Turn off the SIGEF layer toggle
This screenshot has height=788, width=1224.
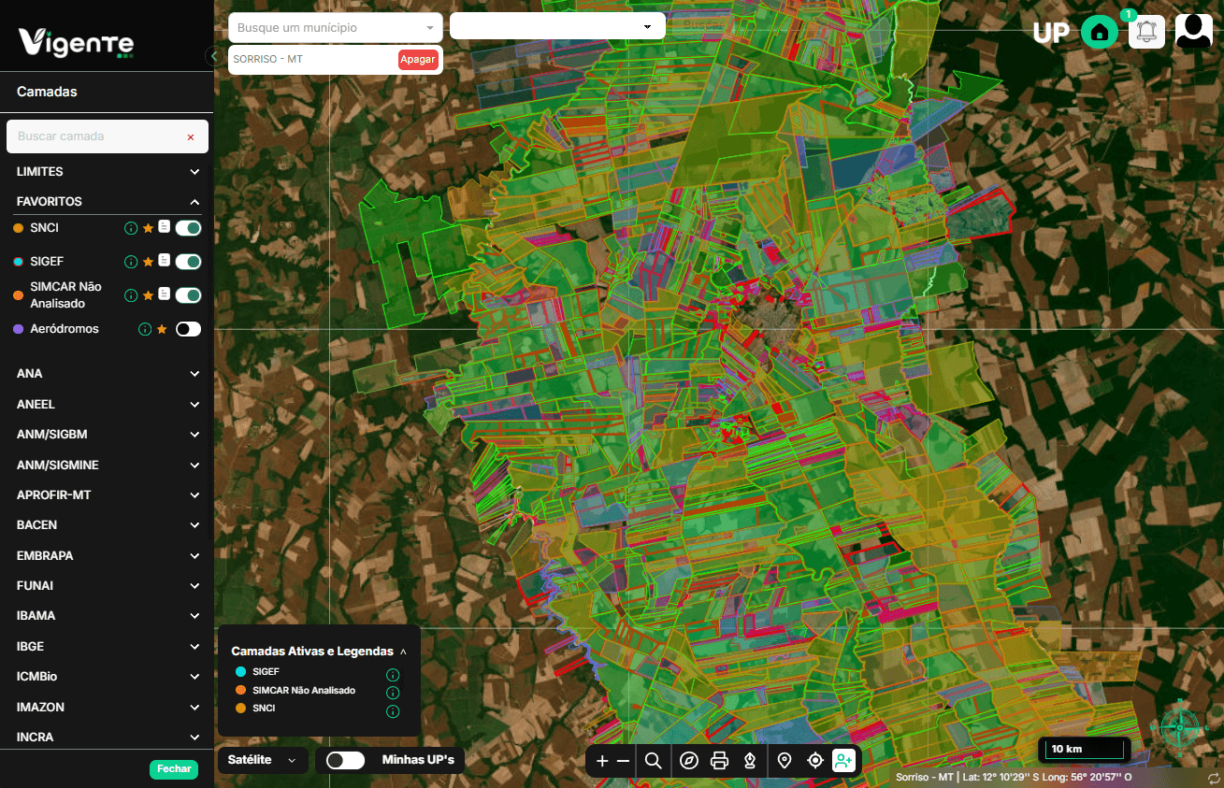[x=188, y=262]
